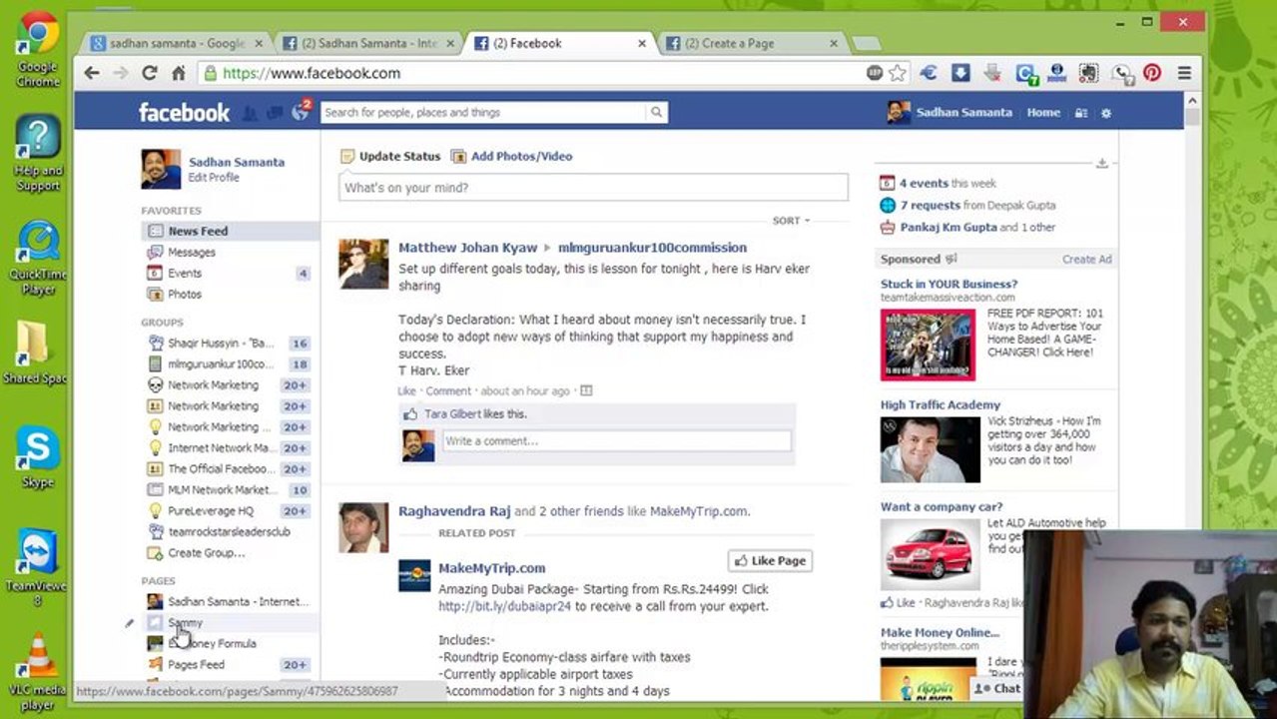Reload the Facebook page
Image resolution: width=1277 pixels, height=719 pixels.
pos(150,73)
